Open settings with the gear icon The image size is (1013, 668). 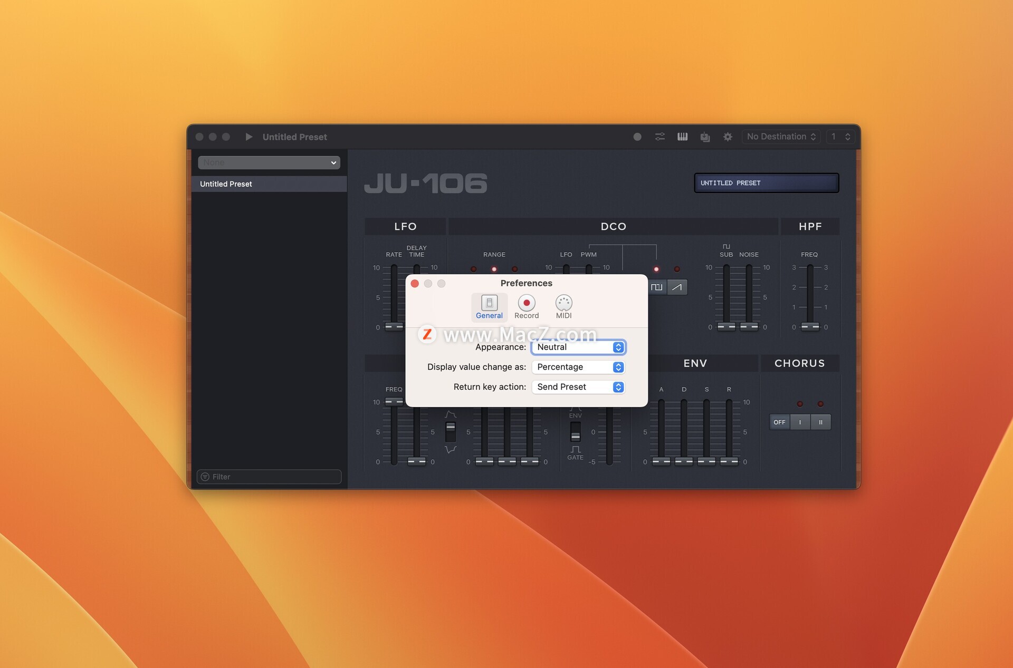(728, 137)
